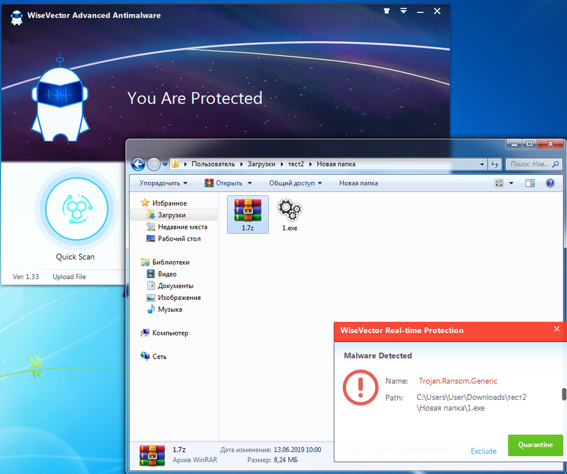Viewport: 567px width, 474px height.
Task: Click the WiseVector robot logo in title bar
Action: pos(17,17)
